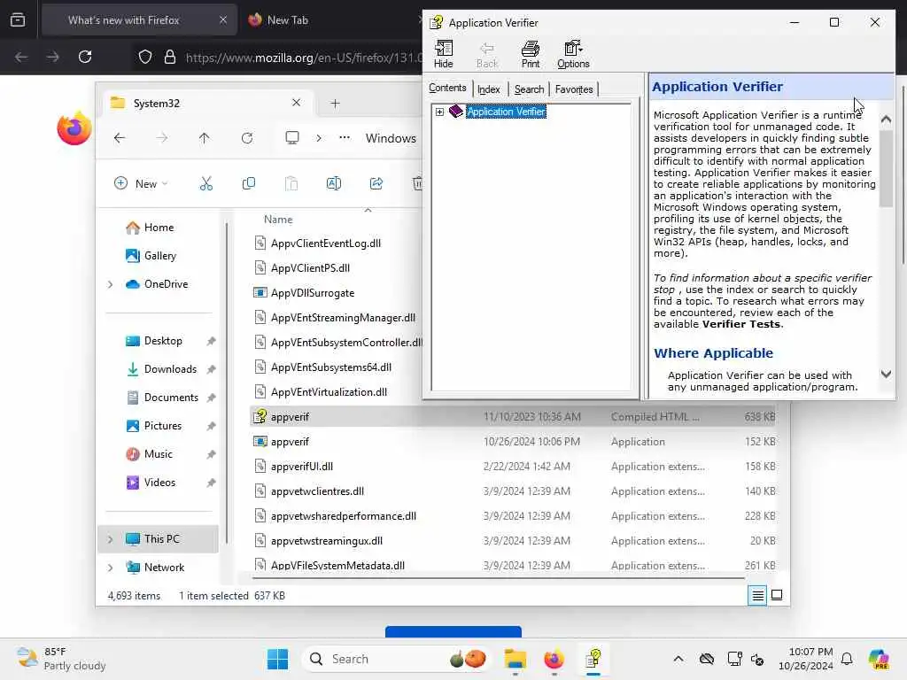
Task: Click the Firefox site lock icon
Action: coord(169,57)
